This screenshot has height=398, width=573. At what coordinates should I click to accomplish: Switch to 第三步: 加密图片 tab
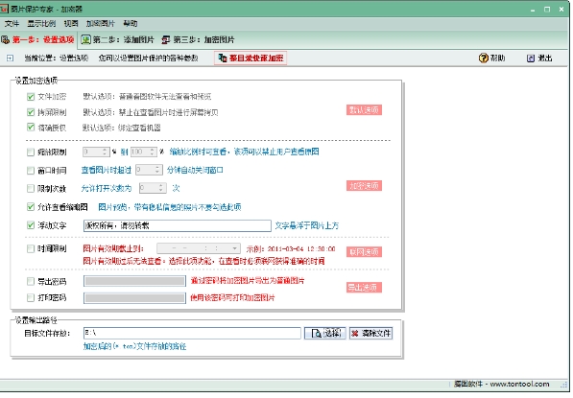198,40
